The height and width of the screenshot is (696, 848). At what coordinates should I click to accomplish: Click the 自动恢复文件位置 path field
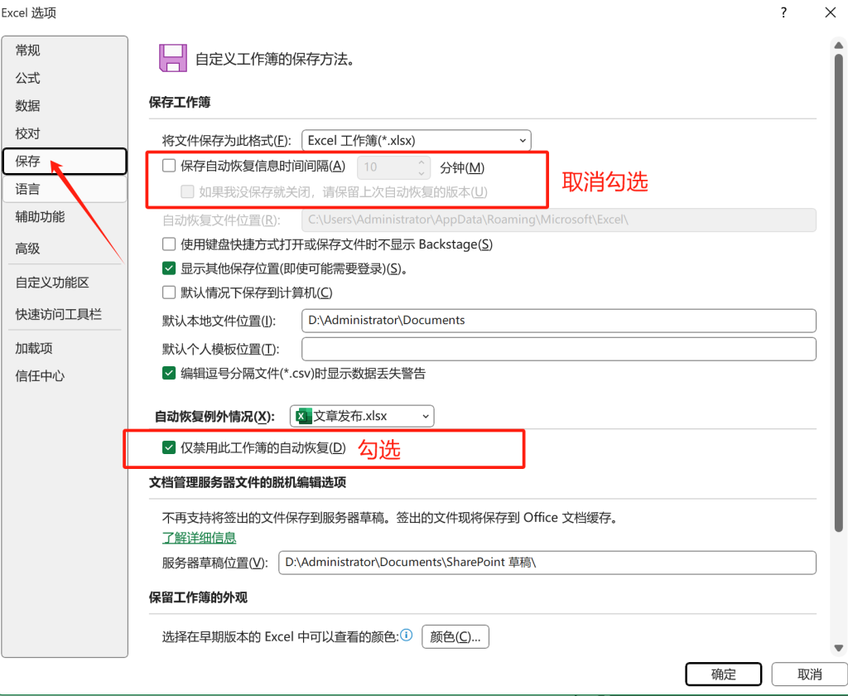559,220
